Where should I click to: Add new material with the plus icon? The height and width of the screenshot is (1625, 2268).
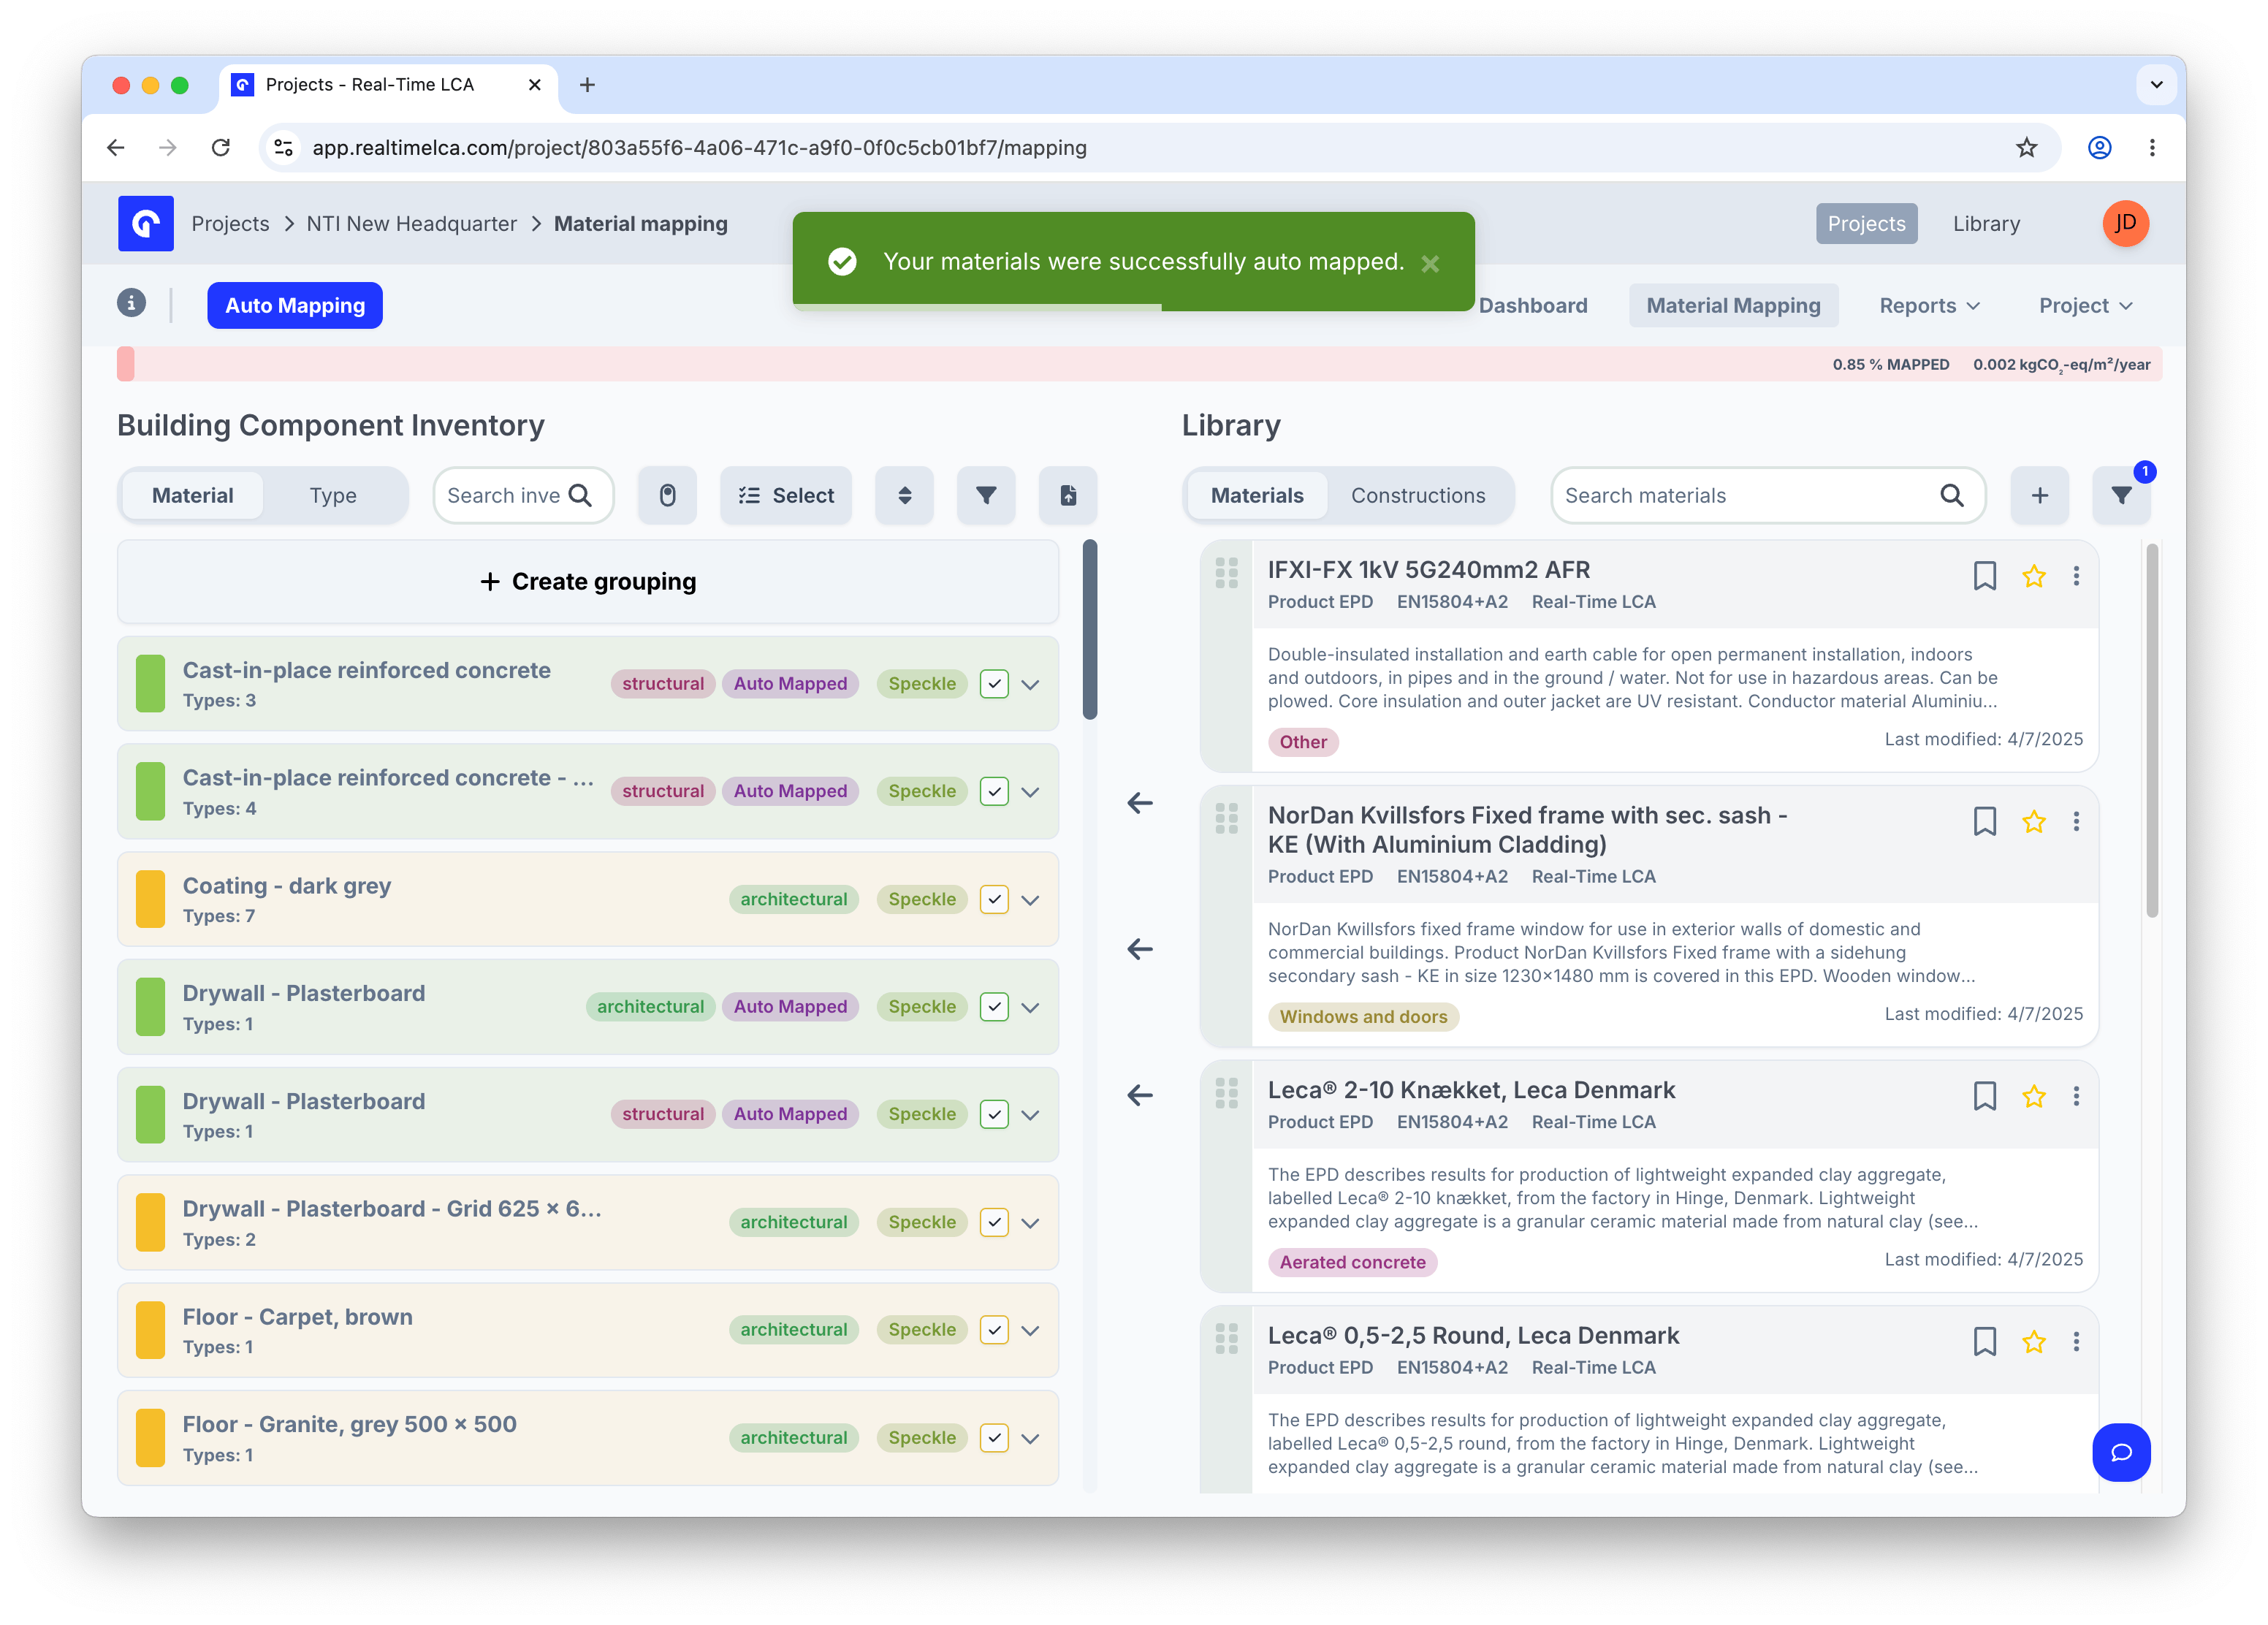point(2039,495)
